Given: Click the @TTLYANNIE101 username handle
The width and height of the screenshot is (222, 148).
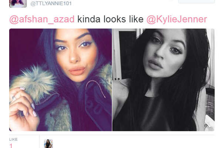Looking at the screenshot, I should click(x=51, y=3).
